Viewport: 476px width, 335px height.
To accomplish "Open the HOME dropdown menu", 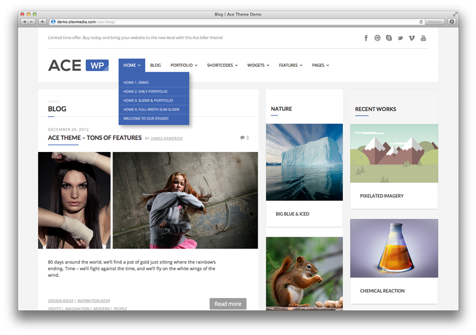I will point(131,65).
